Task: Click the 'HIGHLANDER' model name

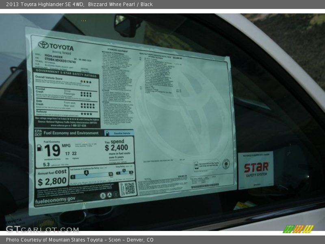Action: click(x=54, y=56)
